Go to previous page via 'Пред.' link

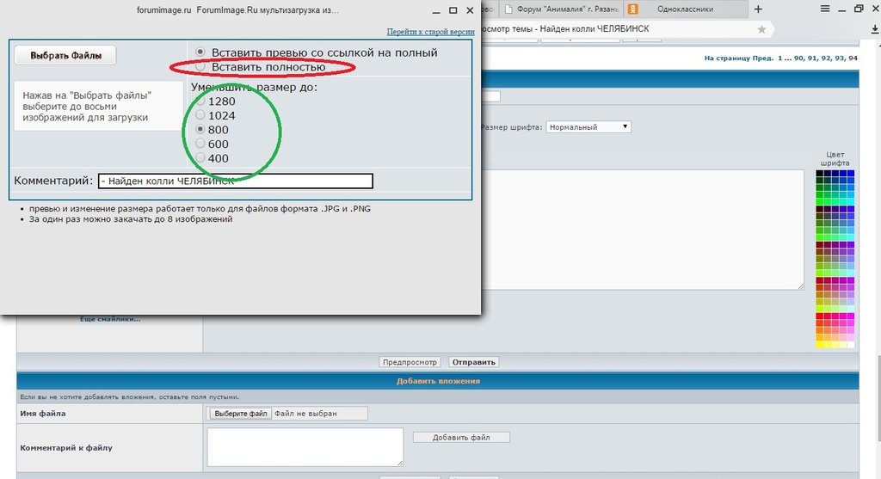point(762,58)
